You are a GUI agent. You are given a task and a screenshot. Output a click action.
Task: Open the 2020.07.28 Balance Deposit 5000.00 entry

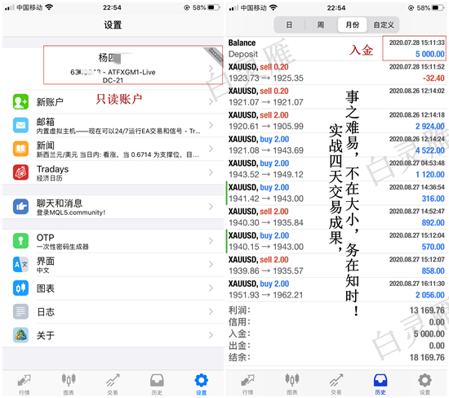(x=336, y=48)
